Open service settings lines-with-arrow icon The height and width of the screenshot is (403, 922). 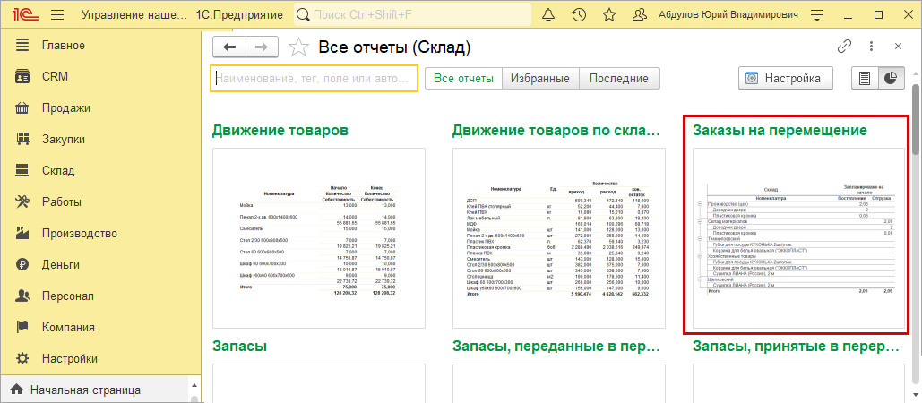(817, 14)
